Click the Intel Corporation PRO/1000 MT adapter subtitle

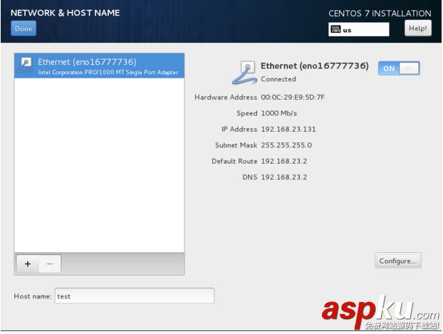click(108, 73)
